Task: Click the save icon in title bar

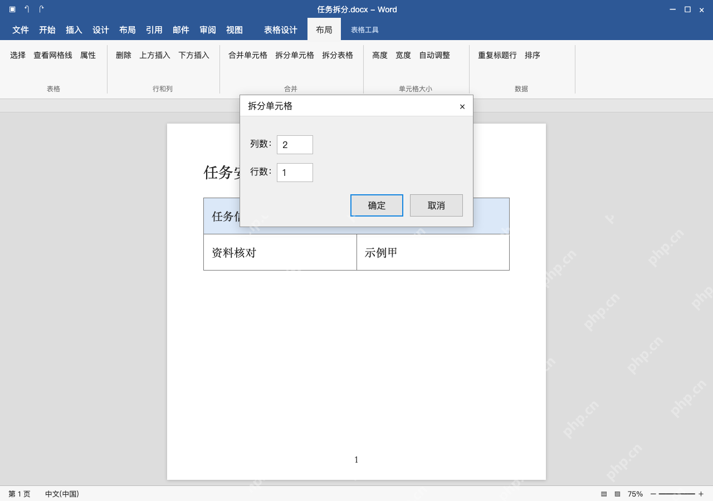Action: pyautogui.click(x=12, y=9)
